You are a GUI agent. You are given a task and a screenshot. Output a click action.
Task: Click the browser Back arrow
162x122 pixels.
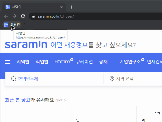[6, 16]
